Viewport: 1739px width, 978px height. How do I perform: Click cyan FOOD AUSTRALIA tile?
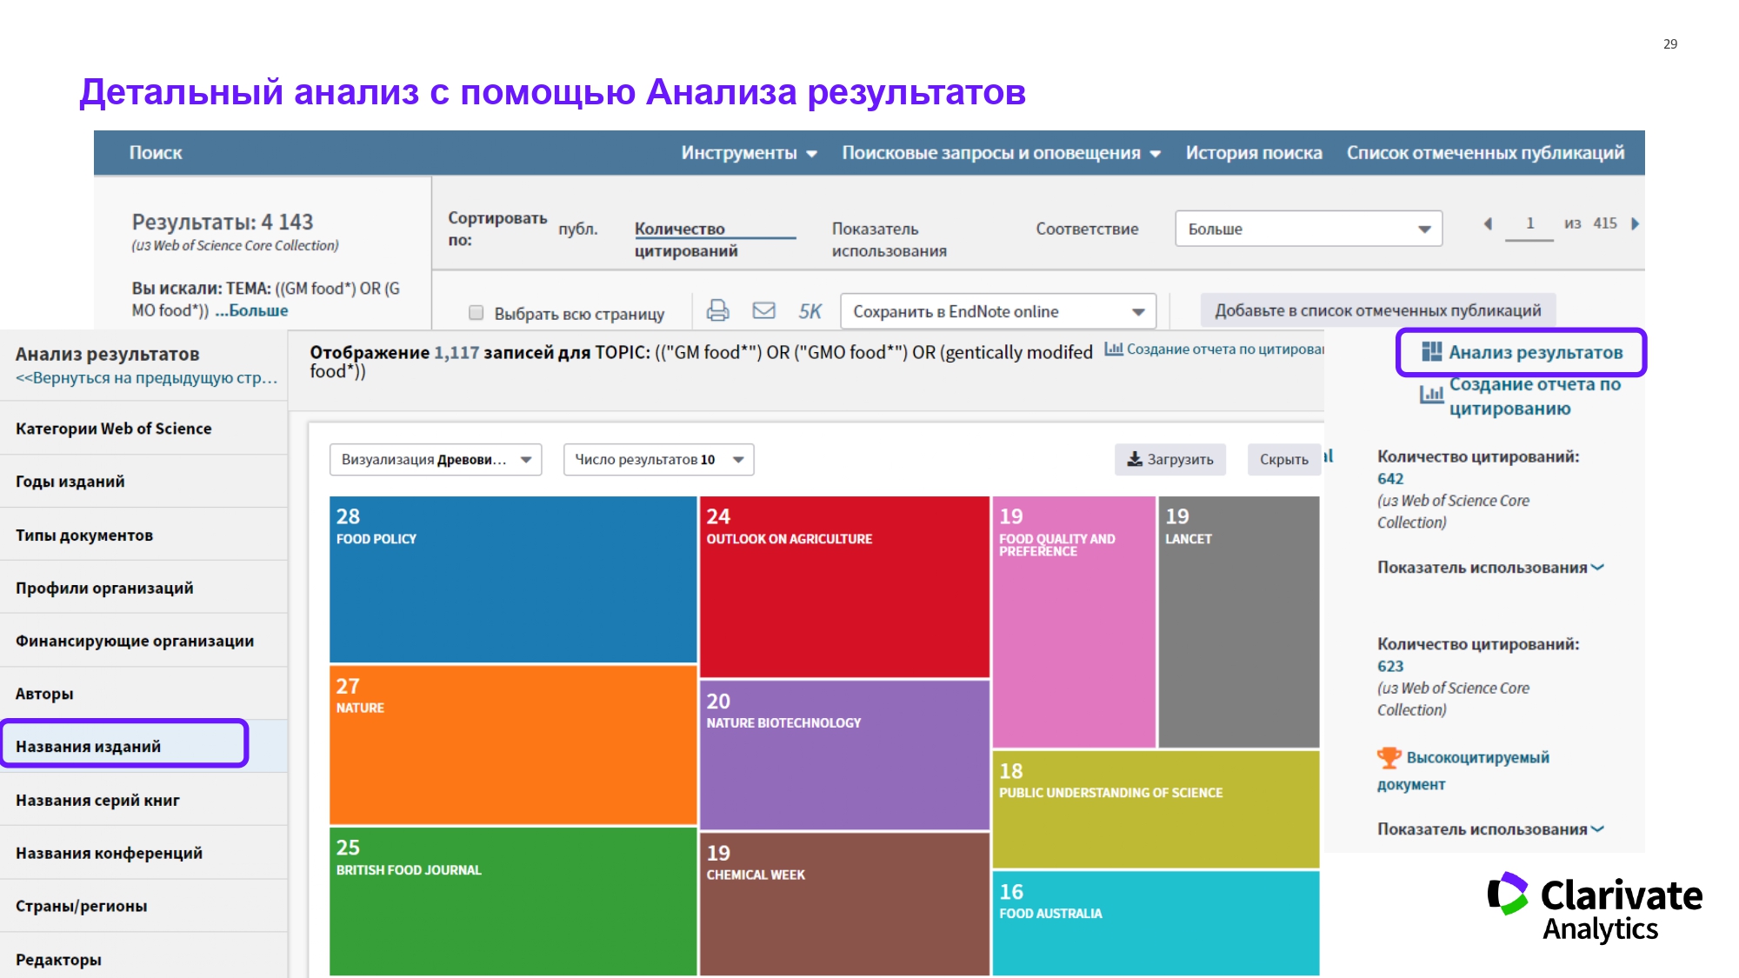1156,923
